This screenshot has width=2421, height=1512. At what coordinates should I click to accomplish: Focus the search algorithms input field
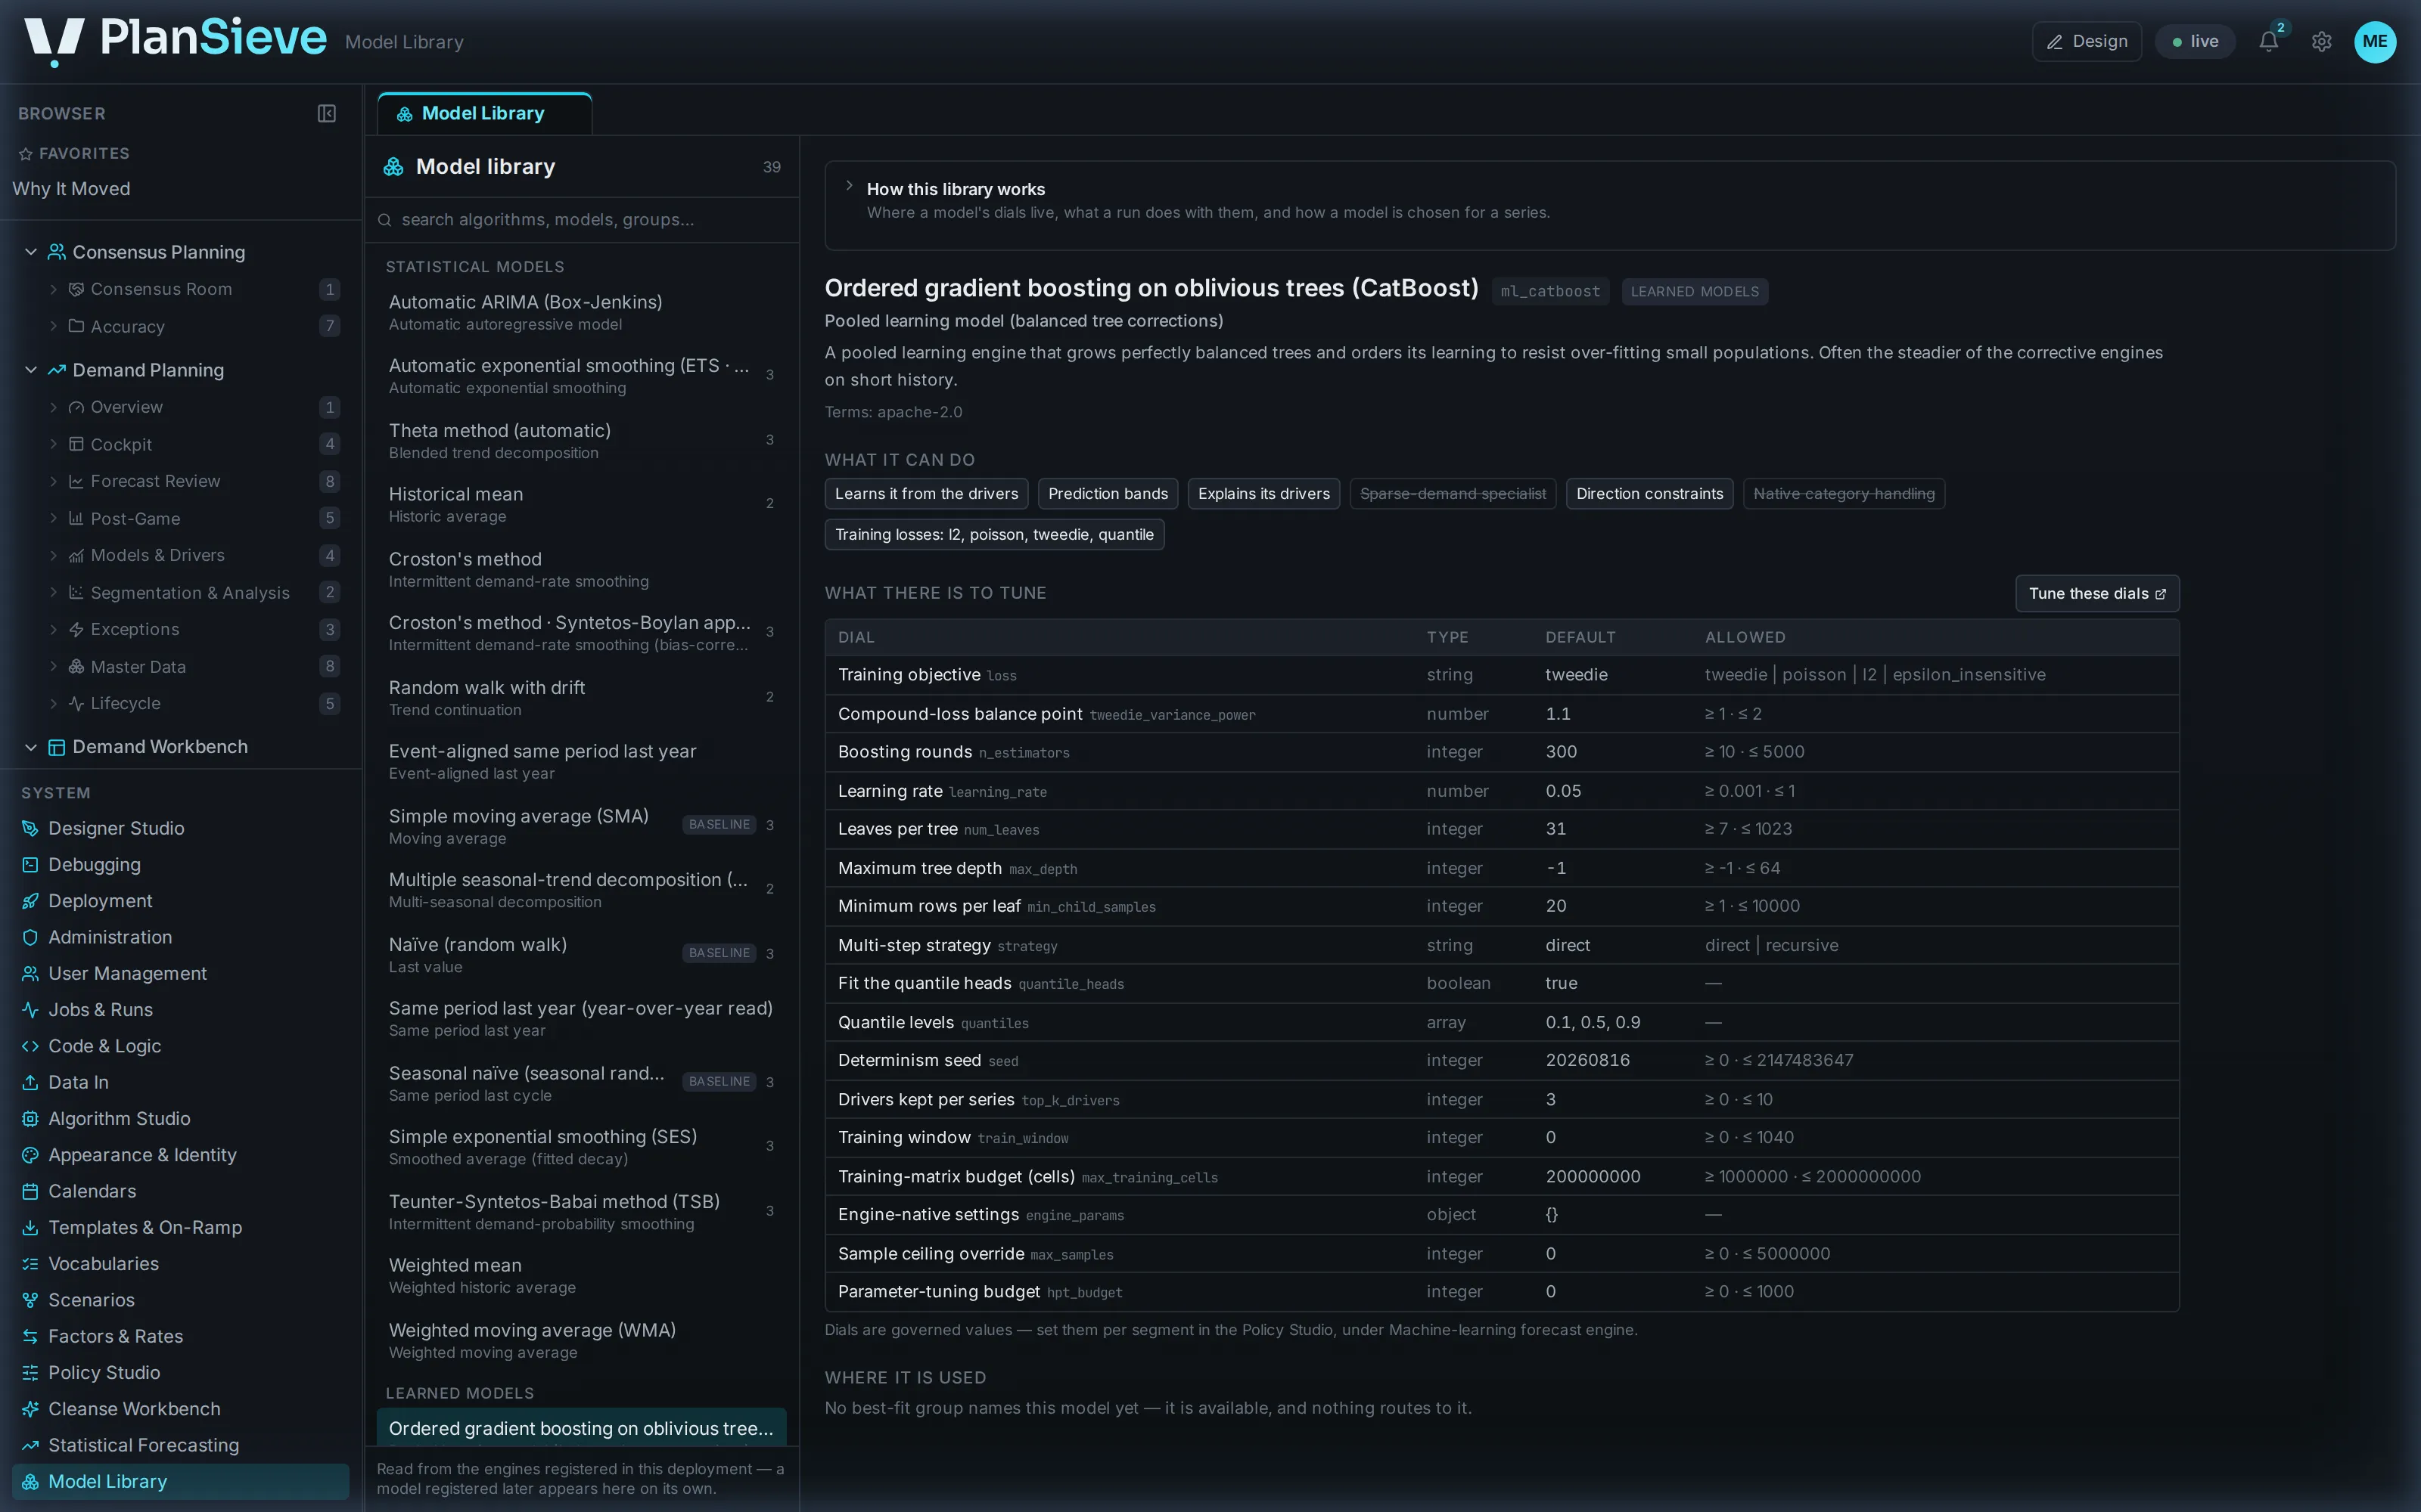tap(581, 220)
